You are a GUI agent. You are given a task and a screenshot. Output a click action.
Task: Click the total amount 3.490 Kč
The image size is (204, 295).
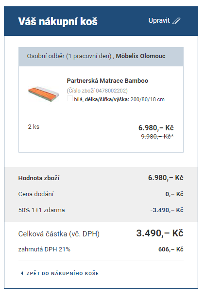(160, 233)
